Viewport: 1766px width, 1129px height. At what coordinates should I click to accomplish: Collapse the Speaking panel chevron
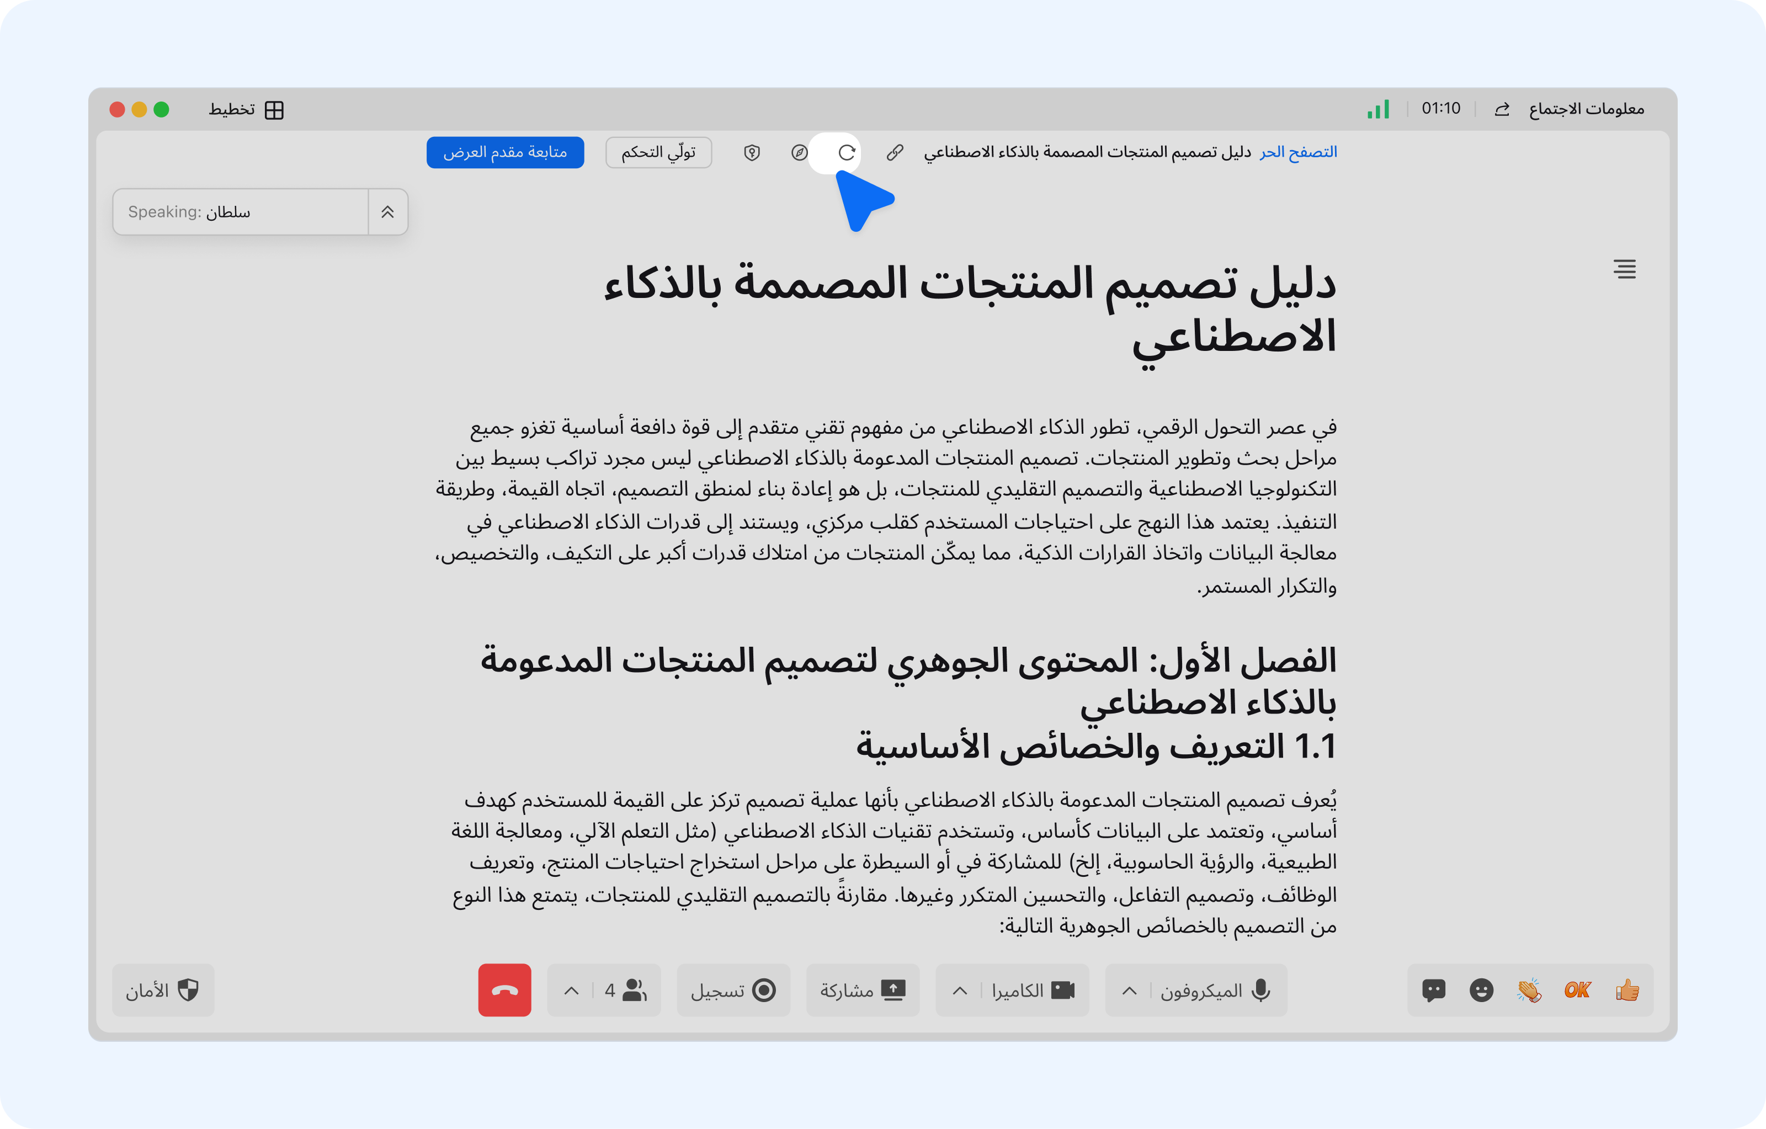click(x=387, y=212)
